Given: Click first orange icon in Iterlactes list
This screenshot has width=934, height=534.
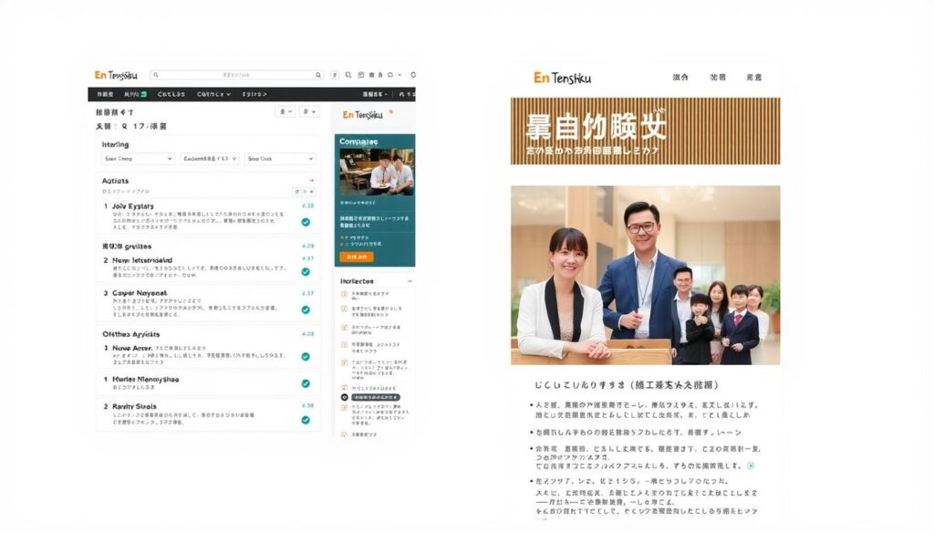Looking at the screenshot, I should coord(344,294).
